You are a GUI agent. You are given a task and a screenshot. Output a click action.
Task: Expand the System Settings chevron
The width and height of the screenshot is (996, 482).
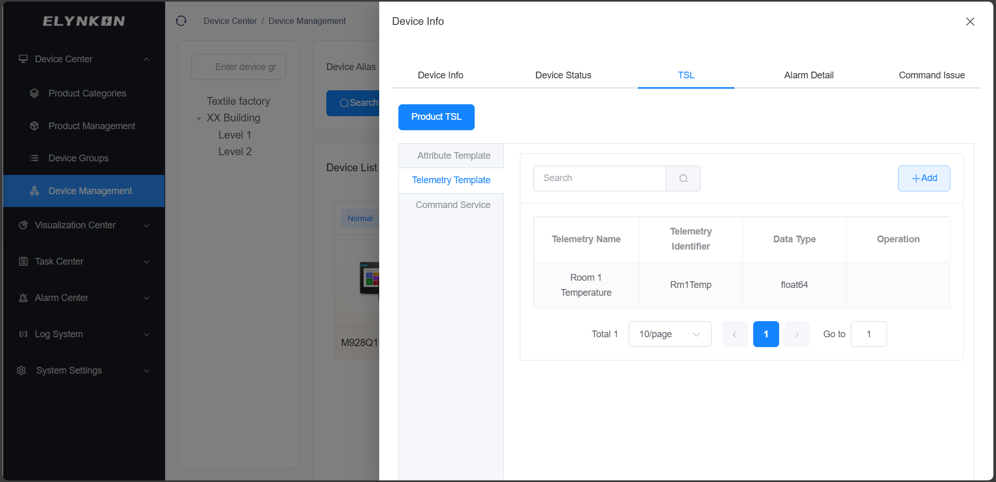(146, 370)
